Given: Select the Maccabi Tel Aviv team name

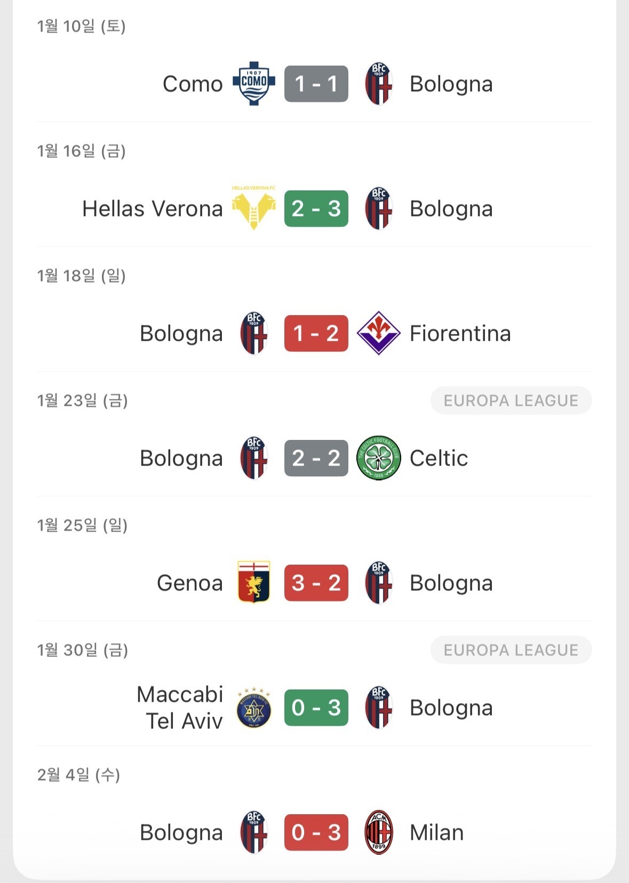Looking at the screenshot, I should pos(180,708).
